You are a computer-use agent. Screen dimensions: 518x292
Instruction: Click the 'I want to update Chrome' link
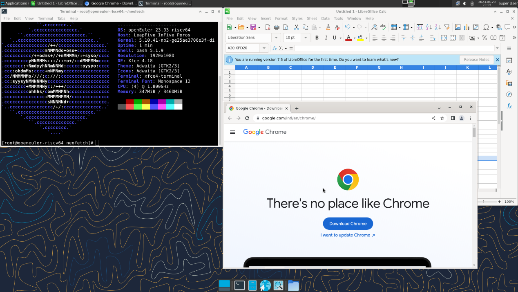tap(348, 235)
